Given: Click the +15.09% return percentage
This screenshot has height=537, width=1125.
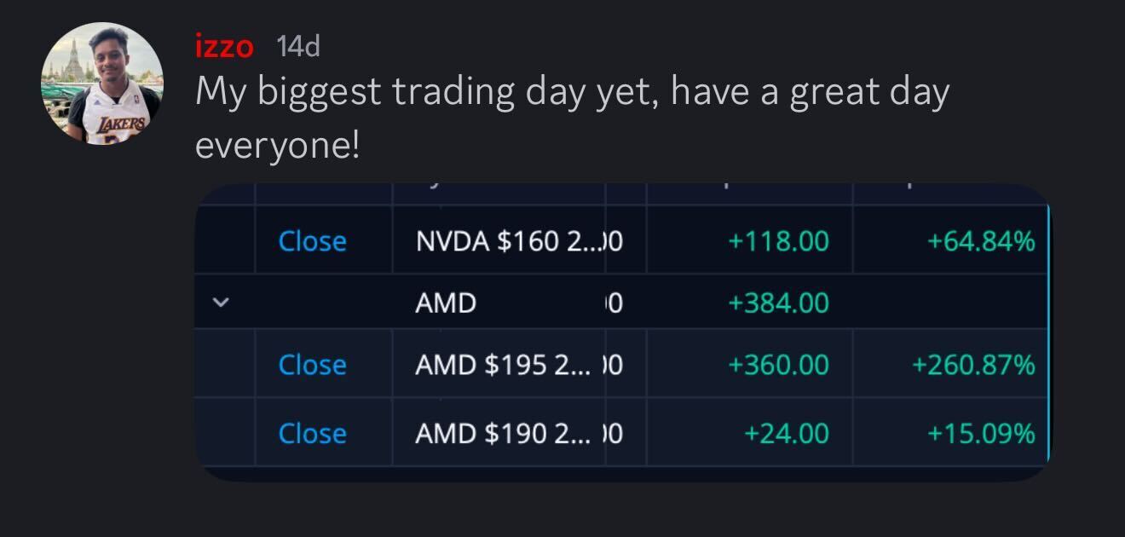Looking at the screenshot, I should [981, 433].
